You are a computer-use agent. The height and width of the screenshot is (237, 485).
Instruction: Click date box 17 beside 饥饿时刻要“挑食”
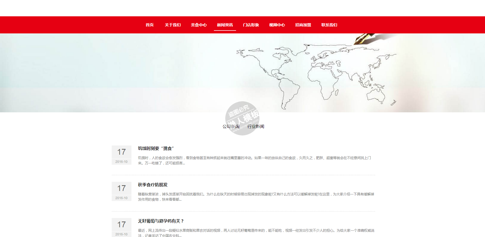click(x=121, y=155)
